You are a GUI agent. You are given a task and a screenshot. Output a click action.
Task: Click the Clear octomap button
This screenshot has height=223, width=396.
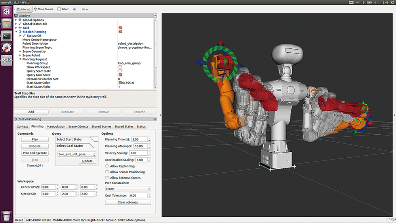[128, 202]
